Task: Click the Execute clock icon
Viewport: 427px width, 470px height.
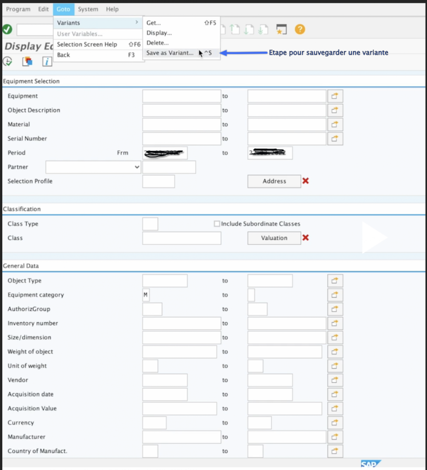Action: (7, 61)
